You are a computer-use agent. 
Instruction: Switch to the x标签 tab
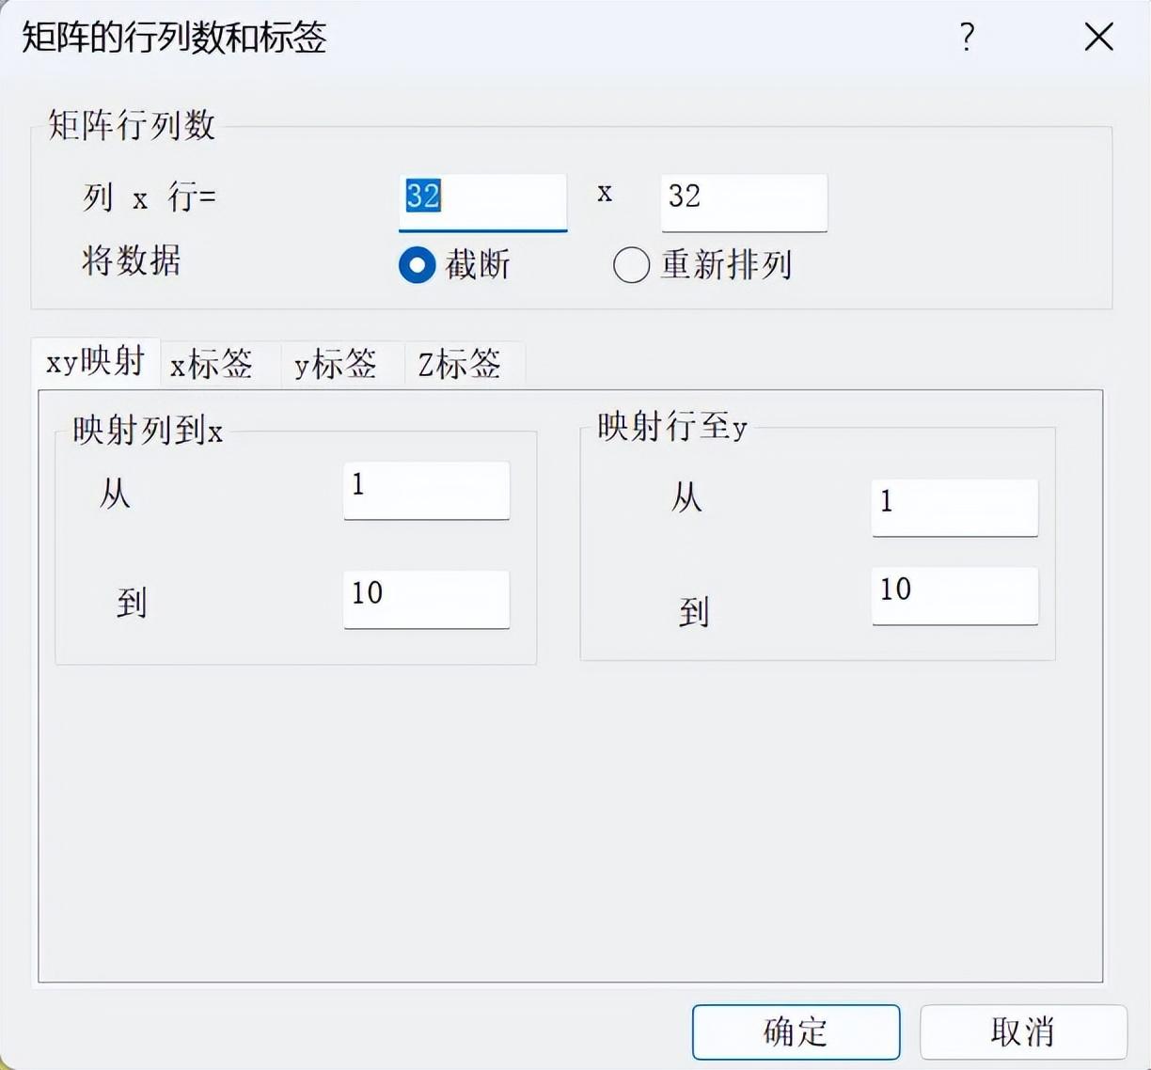pos(211,366)
